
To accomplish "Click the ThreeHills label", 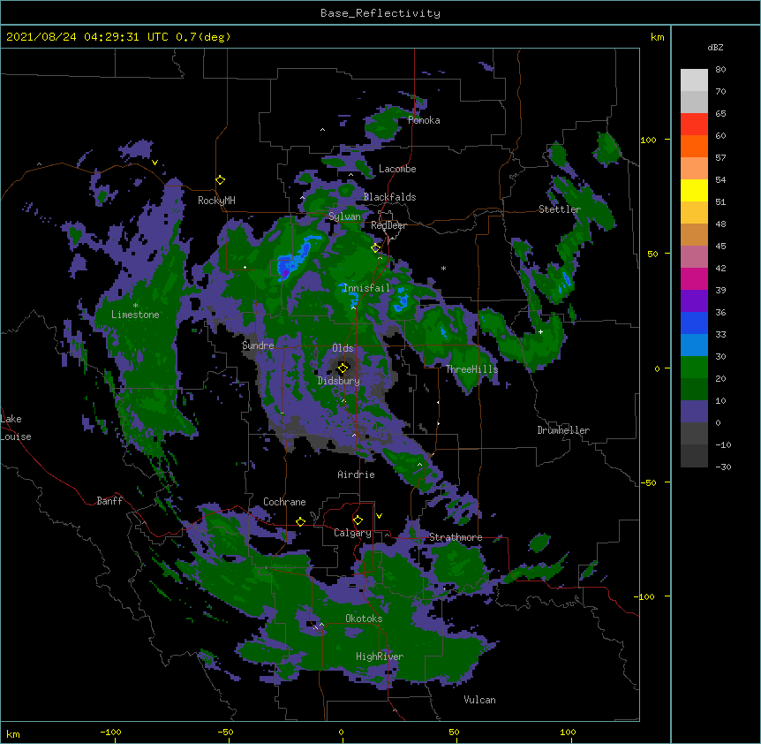I will pyautogui.click(x=471, y=369).
